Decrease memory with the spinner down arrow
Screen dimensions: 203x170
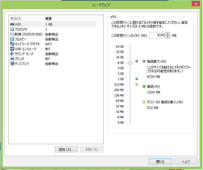point(168,37)
